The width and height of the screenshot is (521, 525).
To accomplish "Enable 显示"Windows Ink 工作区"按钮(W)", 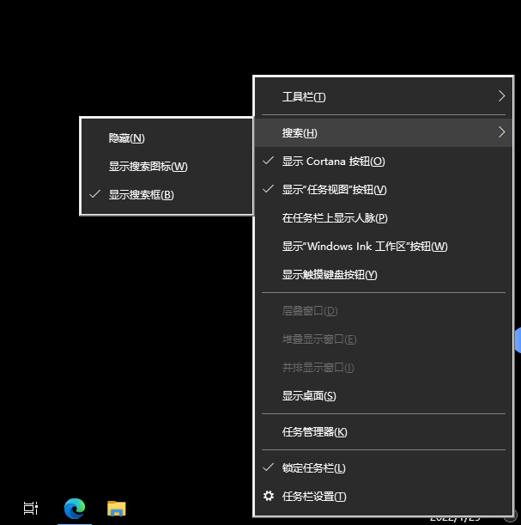I will point(383,247).
